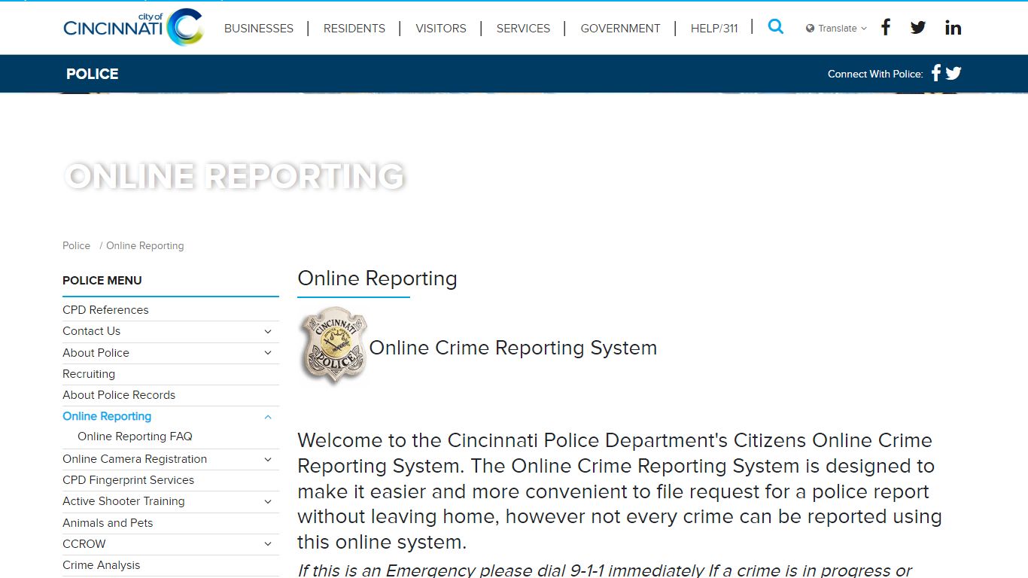
Task: Click the Cincinnati Police badge image
Action: (333, 345)
